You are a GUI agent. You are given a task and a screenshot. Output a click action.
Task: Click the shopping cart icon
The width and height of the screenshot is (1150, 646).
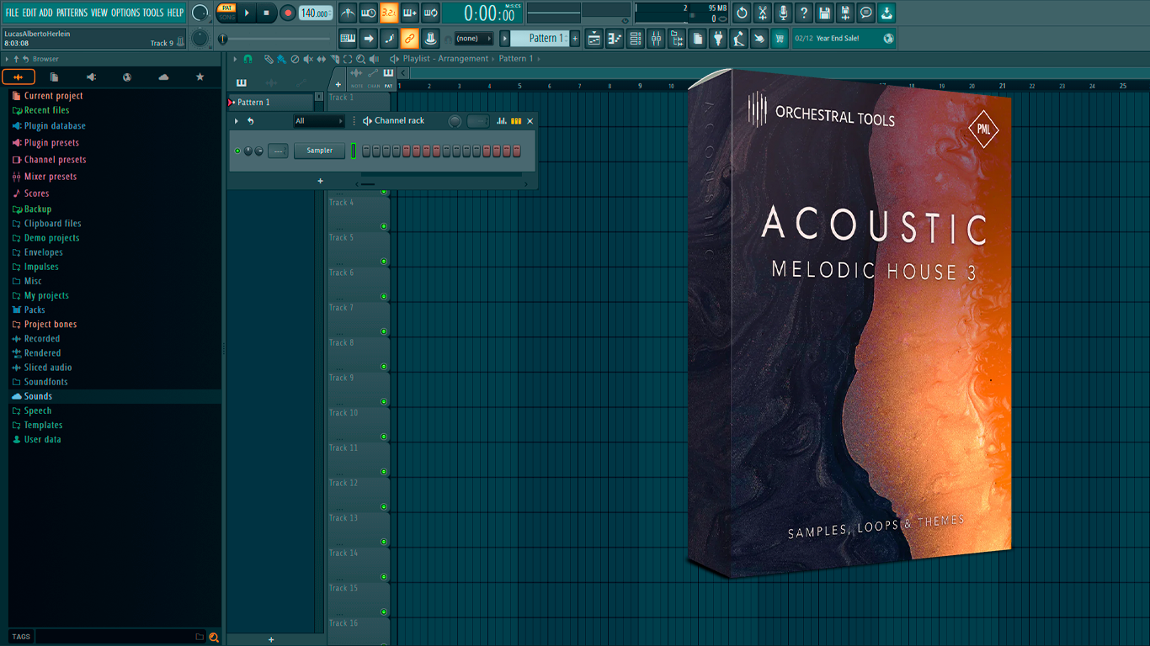tap(780, 38)
